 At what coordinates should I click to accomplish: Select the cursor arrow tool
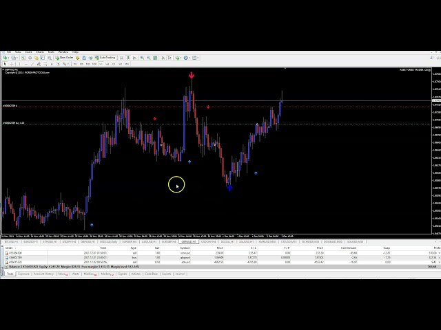point(4,64)
